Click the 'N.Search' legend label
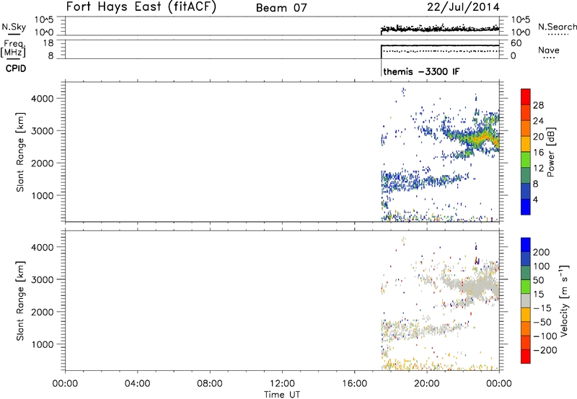The width and height of the screenshot is (577, 399). pos(558,27)
